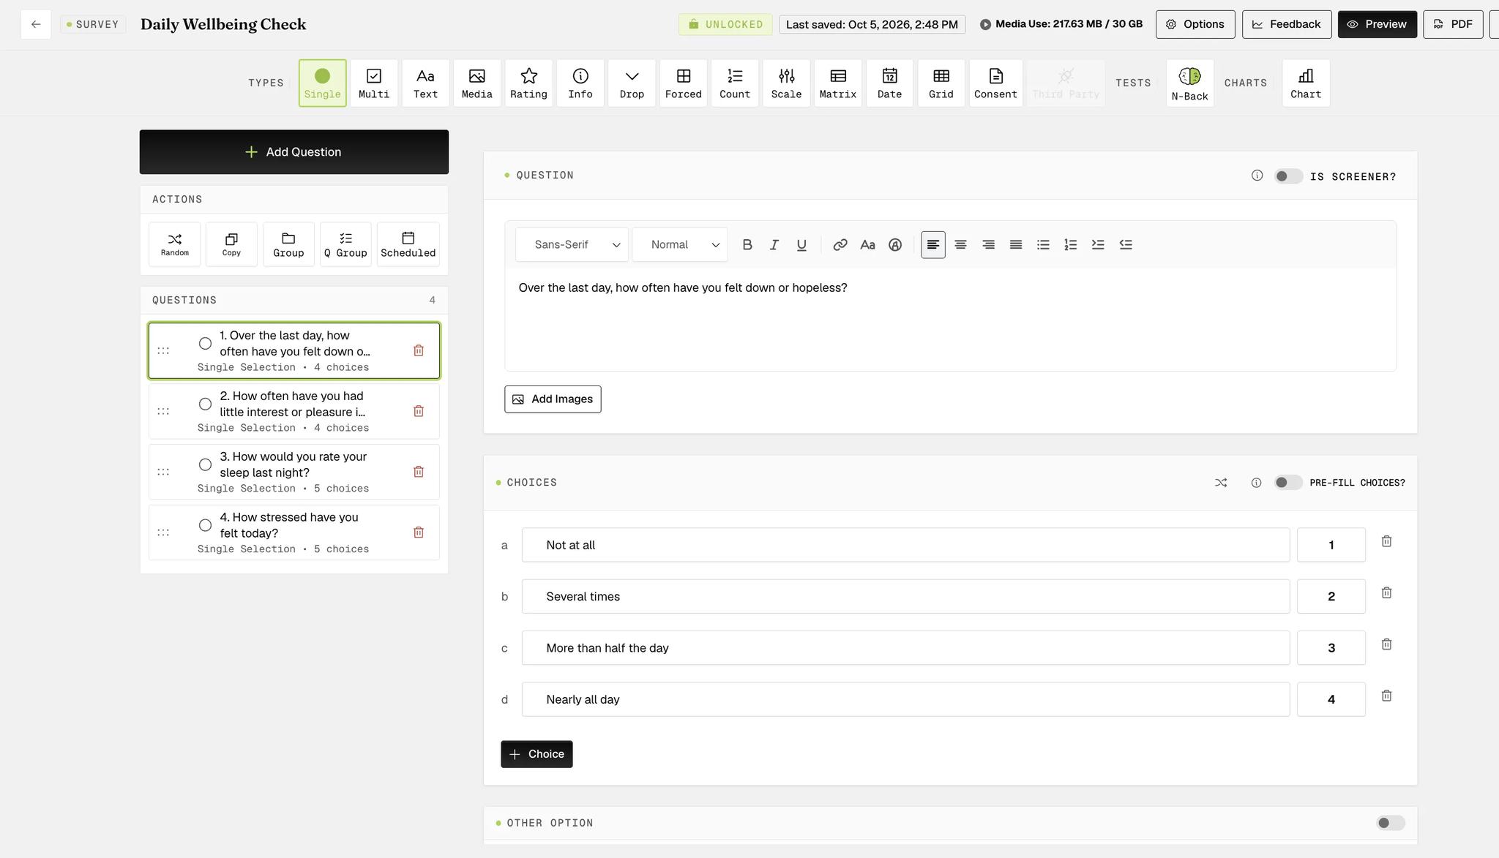Pick the Matrix question type
Image resolution: width=1499 pixels, height=858 pixels.
(x=837, y=83)
